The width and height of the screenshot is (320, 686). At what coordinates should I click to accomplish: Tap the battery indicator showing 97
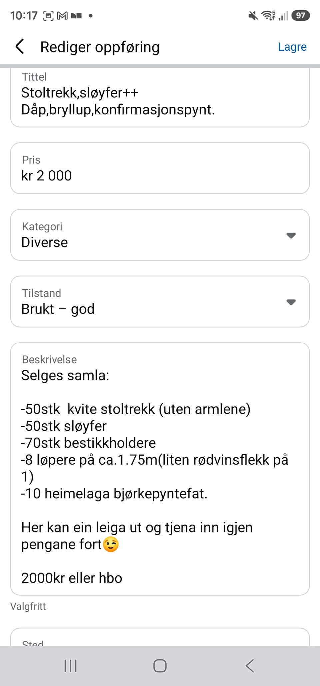[301, 15]
